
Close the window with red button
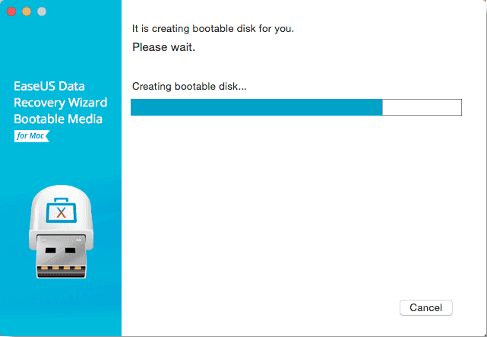coord(11,11)
